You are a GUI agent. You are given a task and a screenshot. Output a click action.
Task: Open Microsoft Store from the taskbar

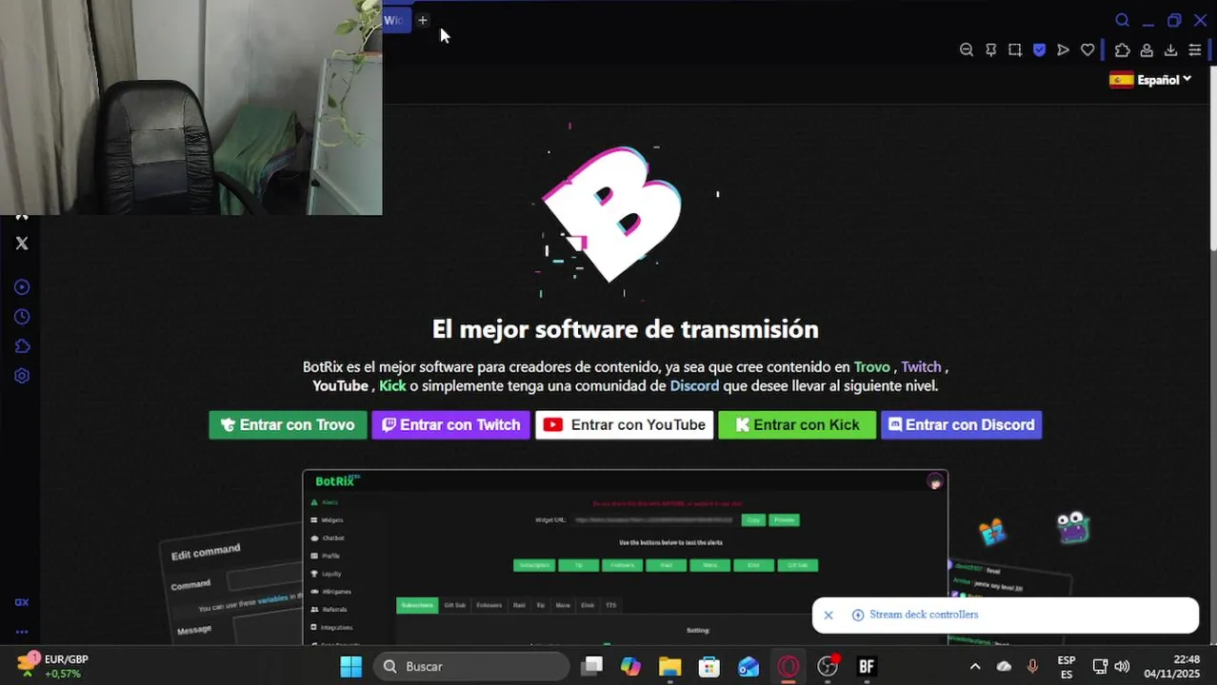709,667
